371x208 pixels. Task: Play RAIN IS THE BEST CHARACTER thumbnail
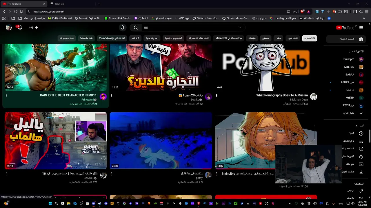pos(56,67)
